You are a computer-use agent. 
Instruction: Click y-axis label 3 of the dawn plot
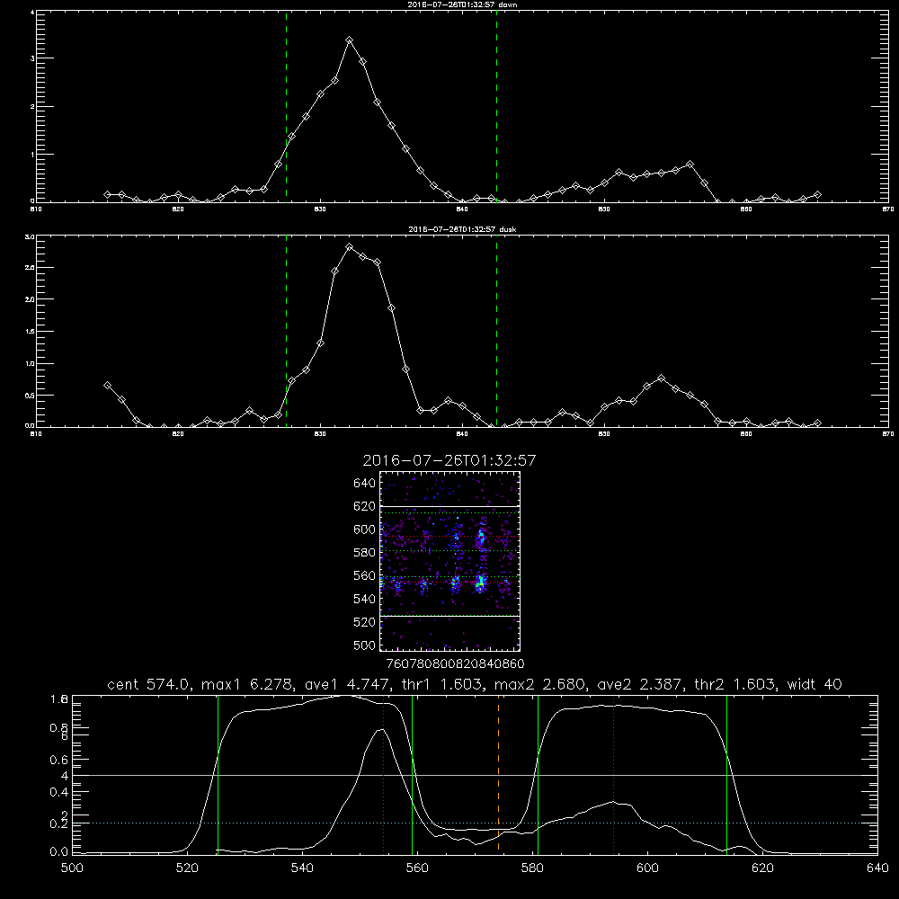coord(32,58)
